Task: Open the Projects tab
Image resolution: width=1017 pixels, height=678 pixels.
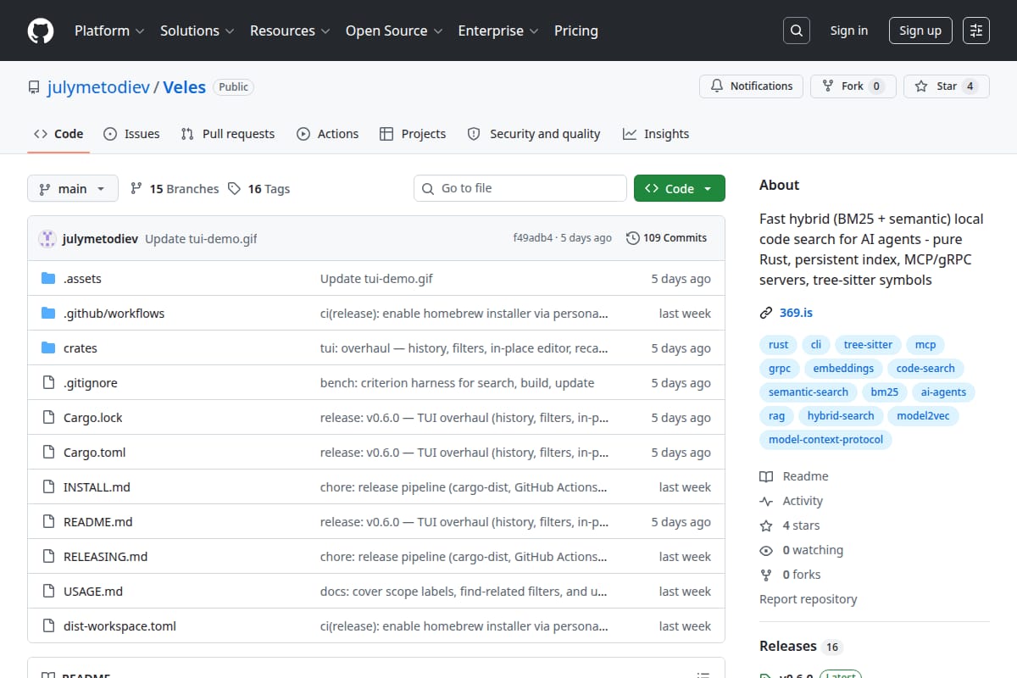Action: point(413,134)
